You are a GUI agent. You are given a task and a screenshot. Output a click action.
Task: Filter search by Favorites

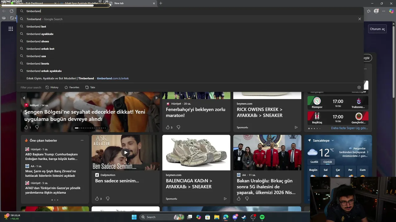[72, 87]
